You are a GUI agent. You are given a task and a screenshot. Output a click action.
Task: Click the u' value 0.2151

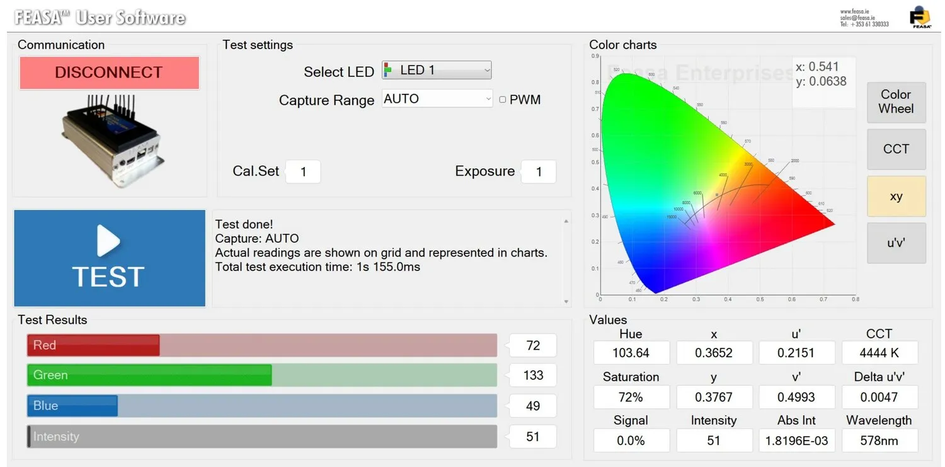tap(796, 353)
